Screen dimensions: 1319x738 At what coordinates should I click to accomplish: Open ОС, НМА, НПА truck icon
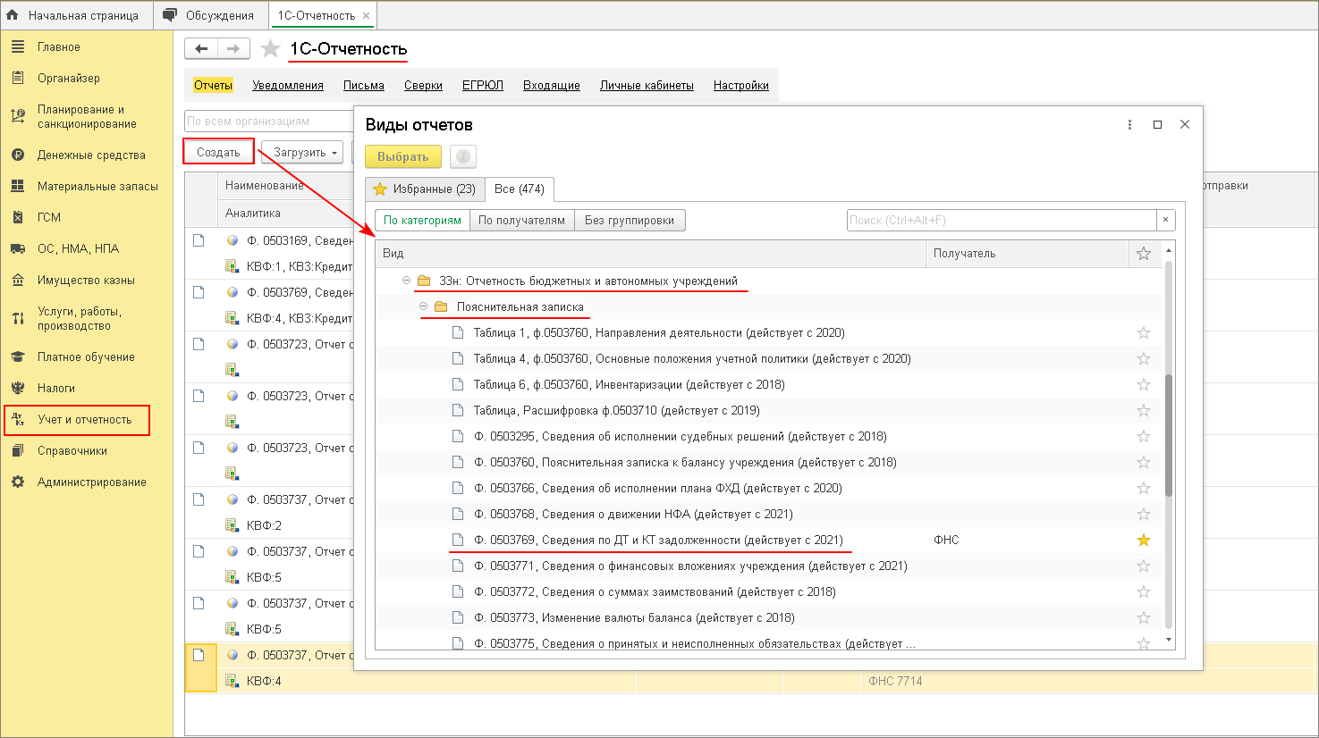tap(18, 248)
